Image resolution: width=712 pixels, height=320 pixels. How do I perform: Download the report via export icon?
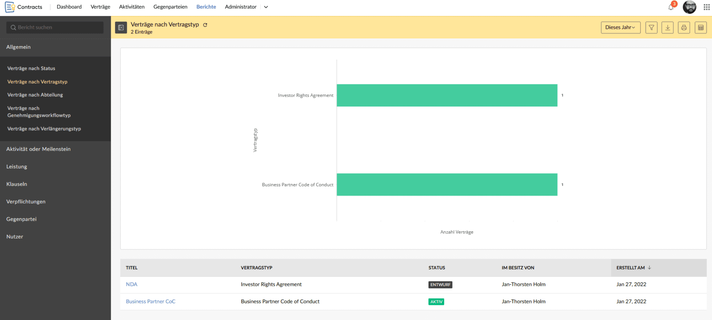pos(667,28)
